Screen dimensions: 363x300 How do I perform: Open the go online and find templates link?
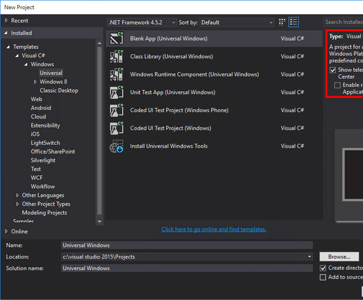pyautogui.click(x=213, y=229)
